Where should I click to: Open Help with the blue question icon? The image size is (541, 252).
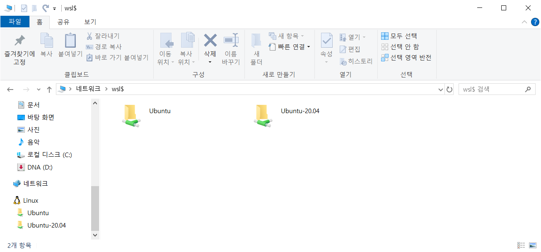535,22
